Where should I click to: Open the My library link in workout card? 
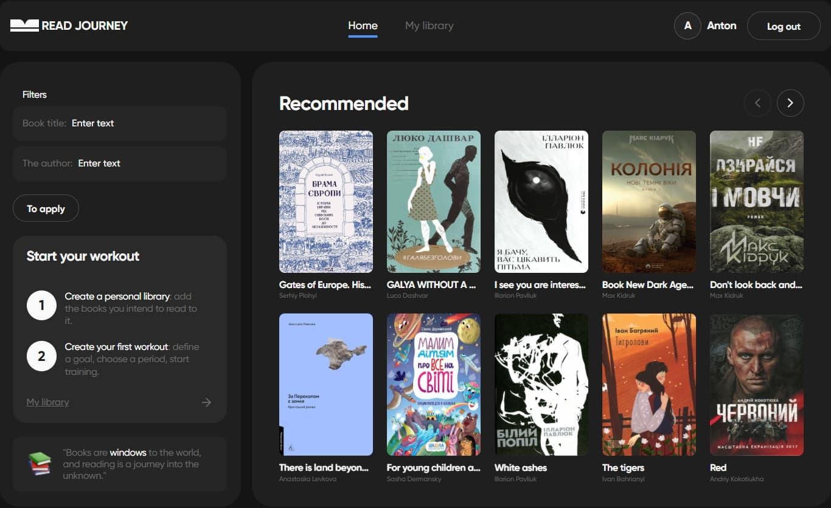coord(47,402)
